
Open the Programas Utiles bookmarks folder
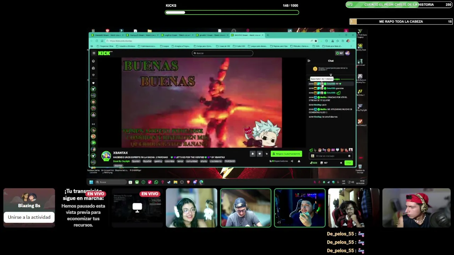pyautogui.click(x=105, y=46)
